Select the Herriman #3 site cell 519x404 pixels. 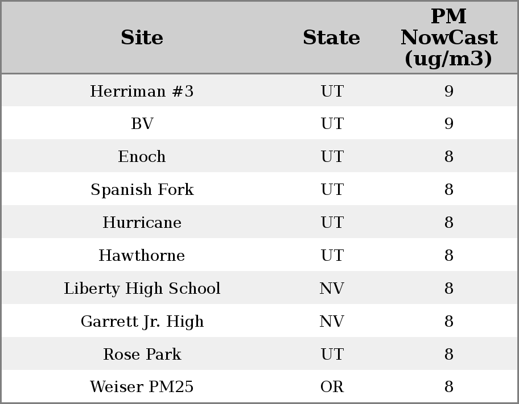coord(142,91)
